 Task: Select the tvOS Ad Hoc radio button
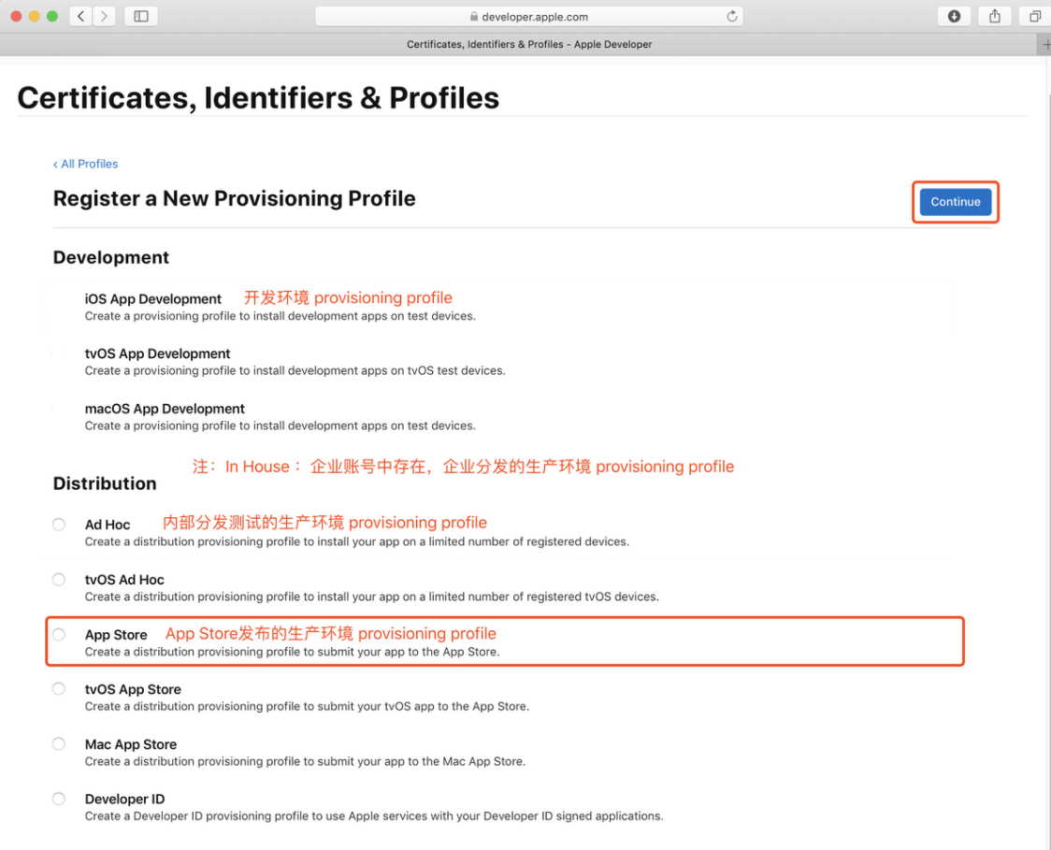59,579
